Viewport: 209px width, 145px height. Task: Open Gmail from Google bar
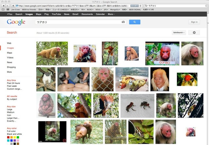[75, 14]
